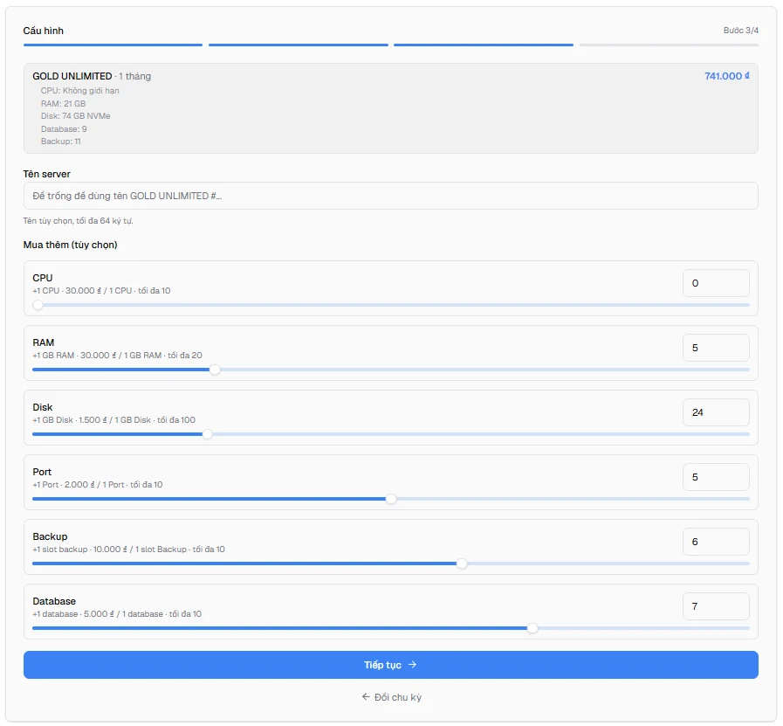Click the Bước 3/4 step indicator

tap(741, 31)
